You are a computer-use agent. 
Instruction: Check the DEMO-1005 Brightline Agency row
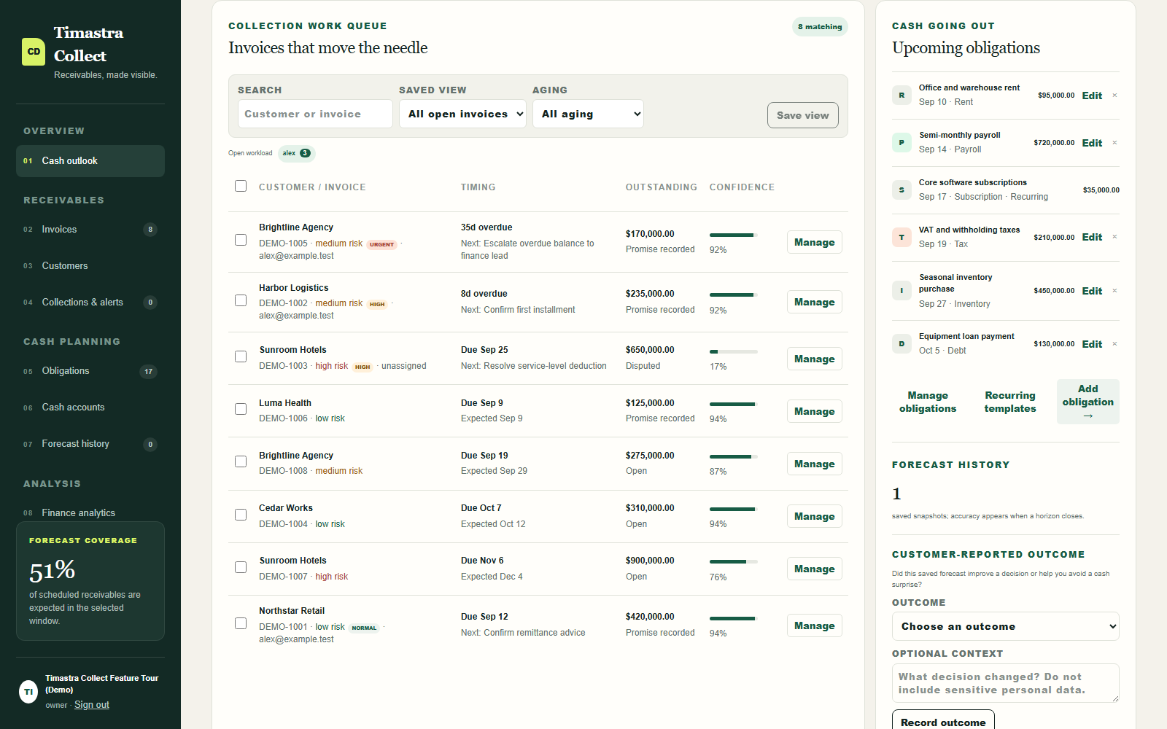pos(241,240)
